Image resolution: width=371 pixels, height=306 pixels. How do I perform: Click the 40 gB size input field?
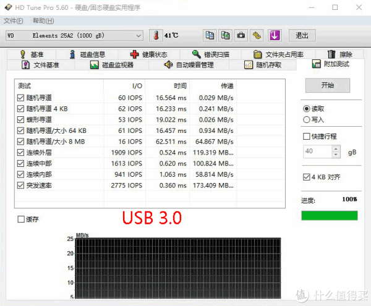pyautogui.click(x=318, y=151)
